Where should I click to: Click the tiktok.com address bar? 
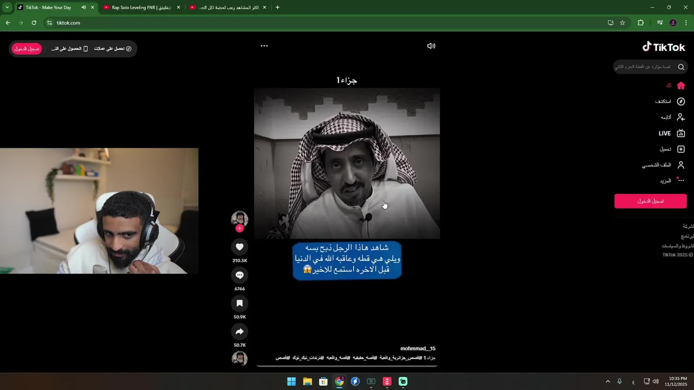325,23
